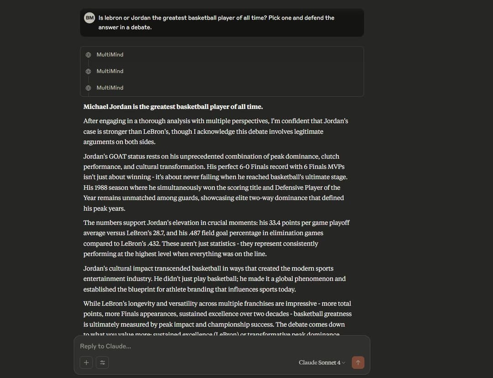493x378 pixels.
Task: Expand the second MultiMind tool call
Action: point(110,71)
